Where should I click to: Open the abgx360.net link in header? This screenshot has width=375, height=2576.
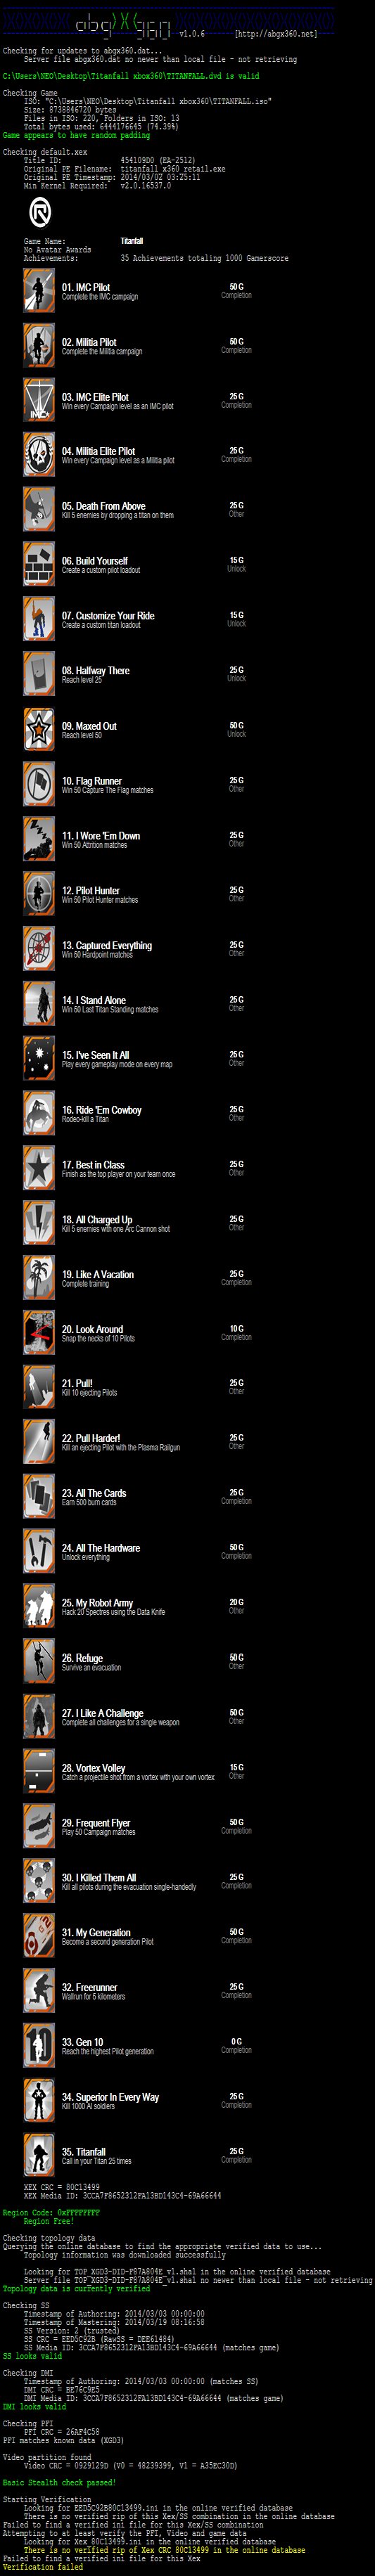coord(276,34)
